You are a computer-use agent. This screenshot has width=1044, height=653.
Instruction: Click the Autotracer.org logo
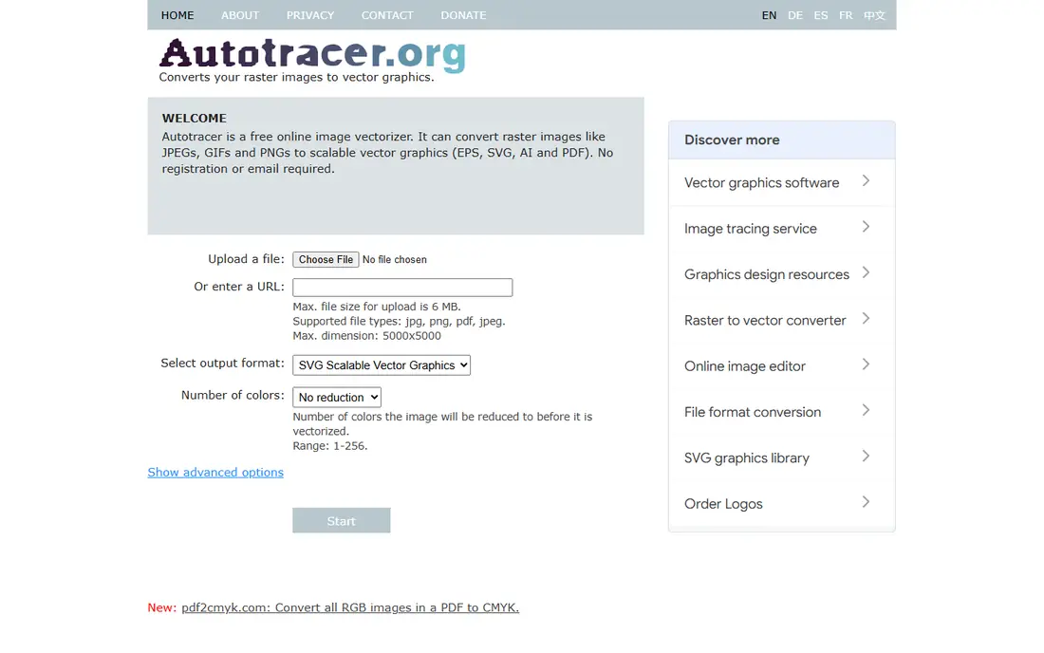pos(312,54)
